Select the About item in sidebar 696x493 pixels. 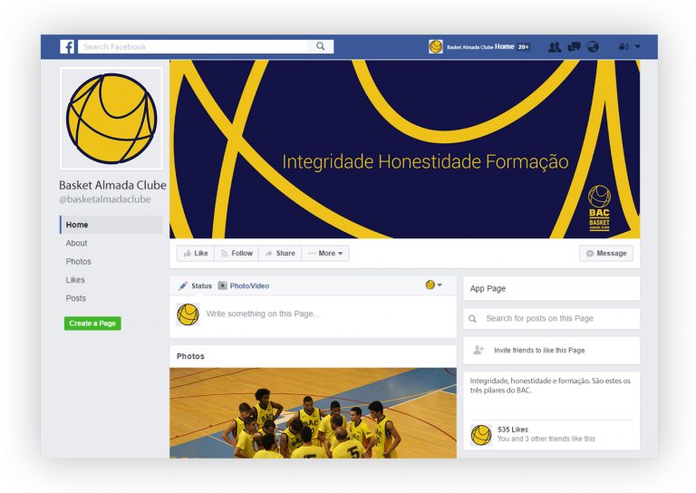pos(76,243)
